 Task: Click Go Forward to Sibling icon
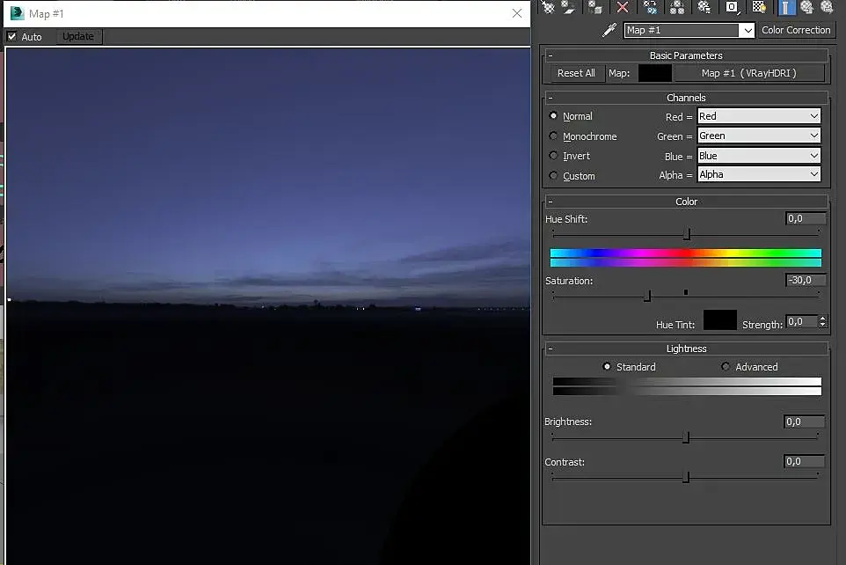click(828, 7)
